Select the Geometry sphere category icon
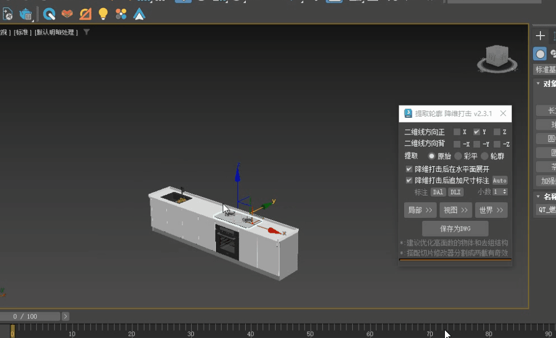 tap(540, 54)
